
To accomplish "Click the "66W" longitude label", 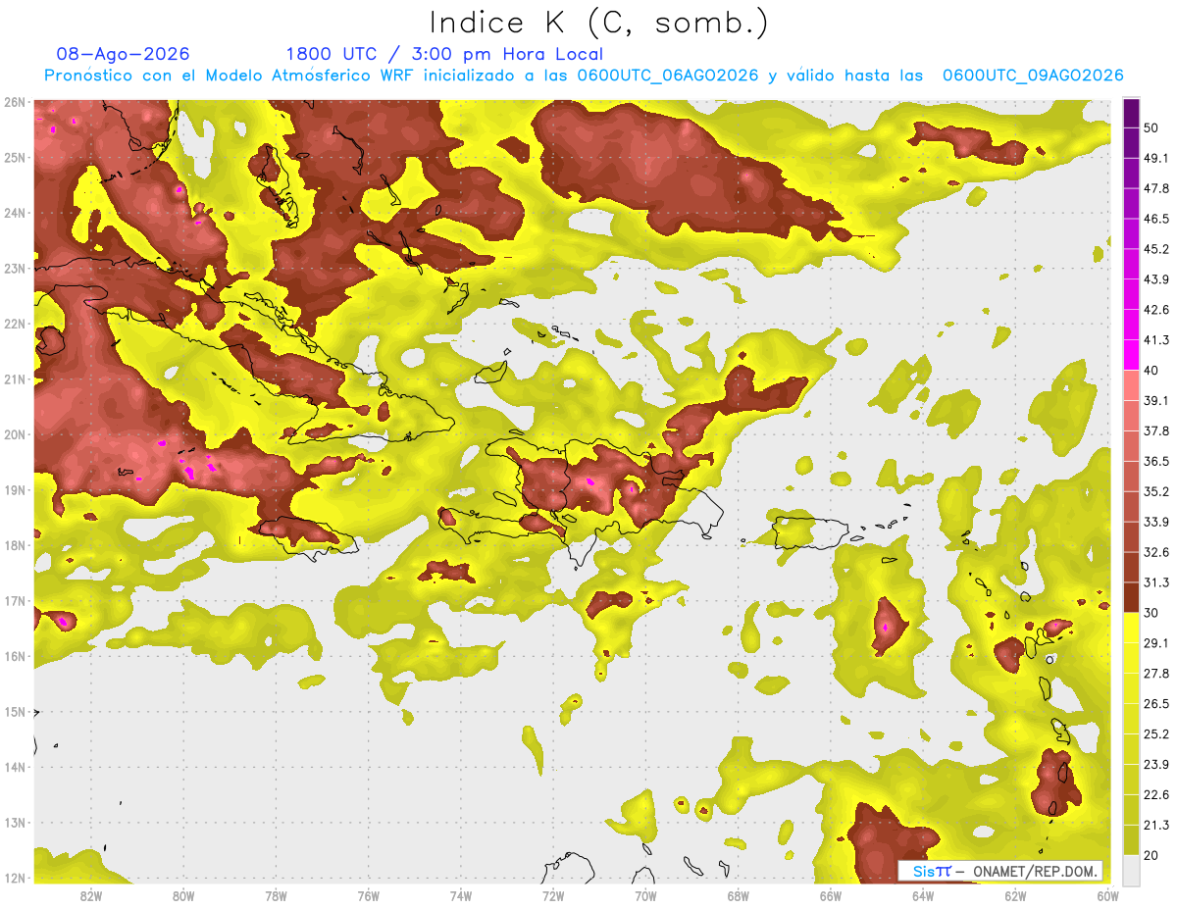I will point(831,896).
